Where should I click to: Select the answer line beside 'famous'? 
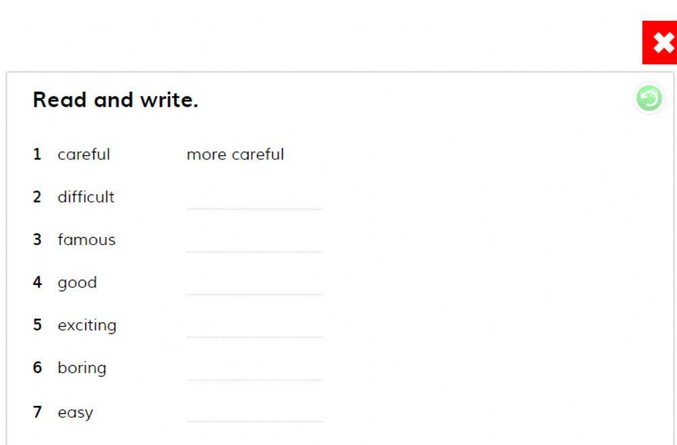(x=254, y=242)
